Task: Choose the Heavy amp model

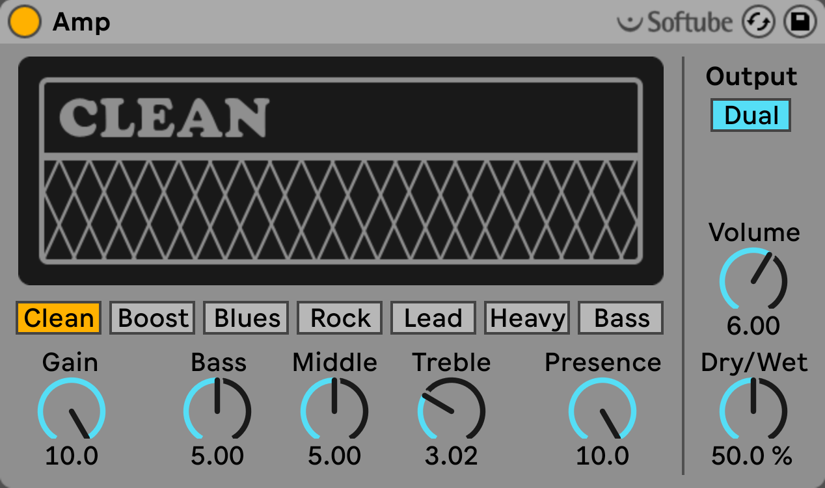Action: [527, 318]
